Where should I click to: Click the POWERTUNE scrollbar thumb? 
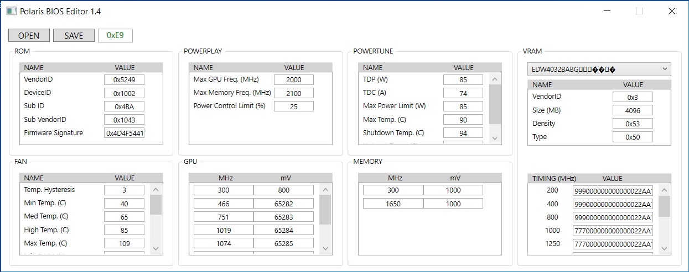pos(495,104)
